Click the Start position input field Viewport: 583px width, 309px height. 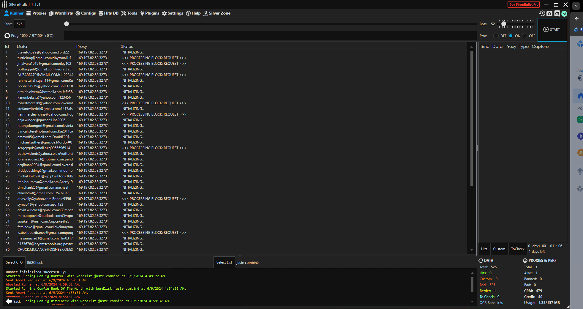(20, 24)
